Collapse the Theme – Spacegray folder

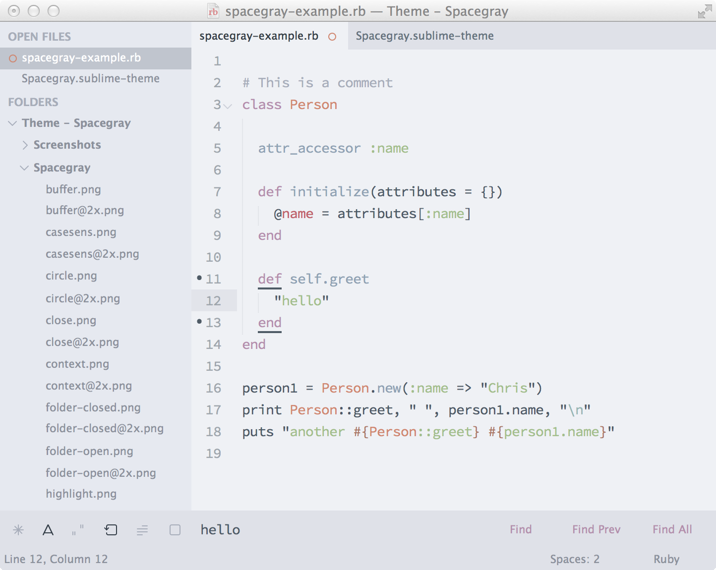click(12, 123)
